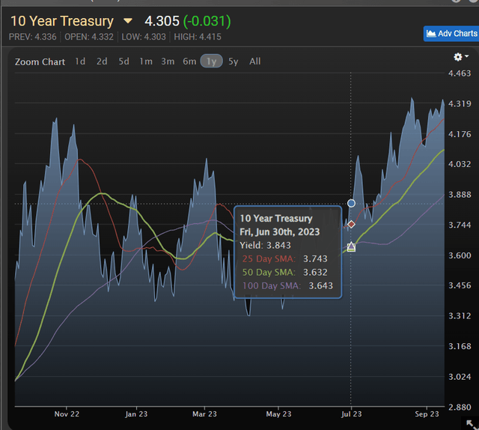Viewport: 479px width, 430px height.
Task: Switch zoom range to 5d
Action: (x=123, y=61)
